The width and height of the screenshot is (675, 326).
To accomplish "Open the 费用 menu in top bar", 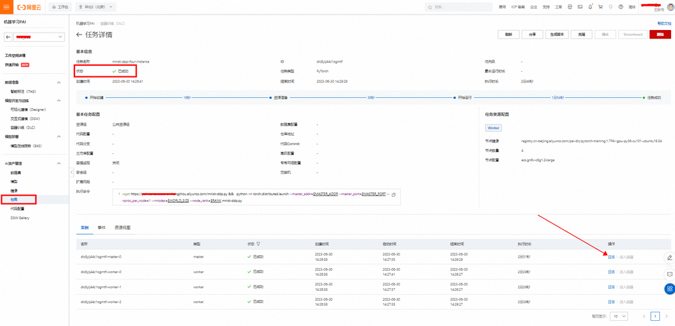I will point(503,7).
